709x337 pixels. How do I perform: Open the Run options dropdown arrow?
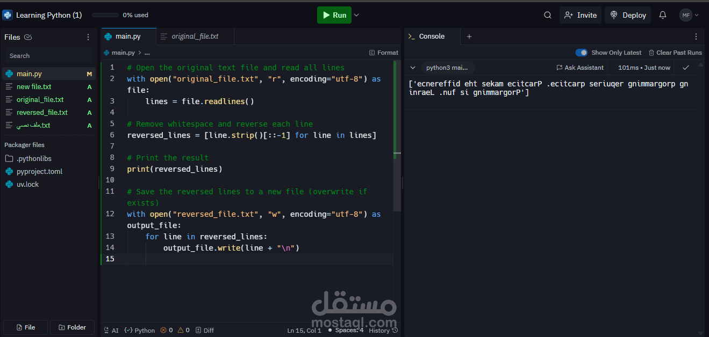(x=356, y=15)
